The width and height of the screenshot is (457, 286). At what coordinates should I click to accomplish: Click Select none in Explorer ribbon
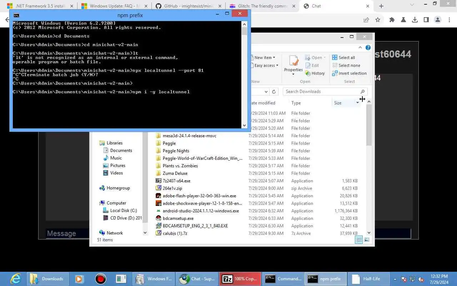coord(346,65)
